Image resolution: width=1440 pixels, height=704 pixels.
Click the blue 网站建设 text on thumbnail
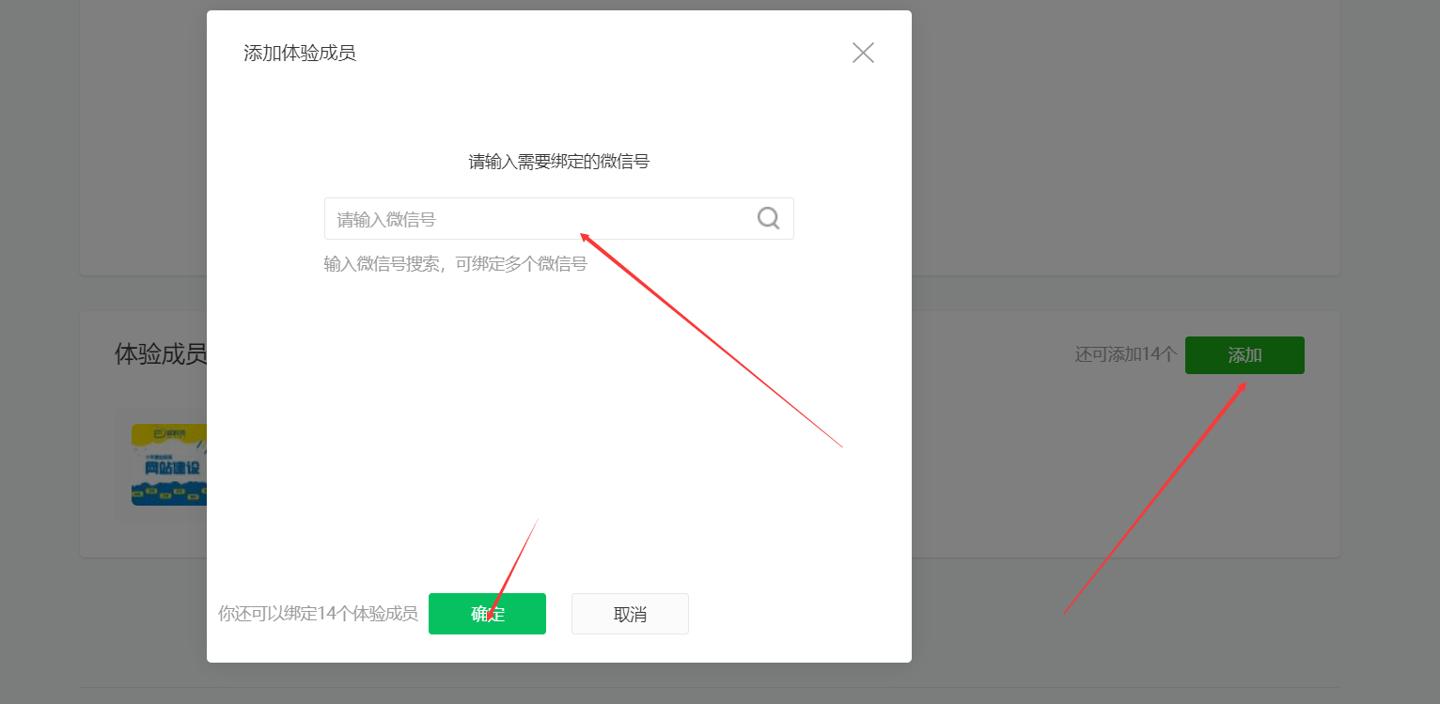click(173, 467)
